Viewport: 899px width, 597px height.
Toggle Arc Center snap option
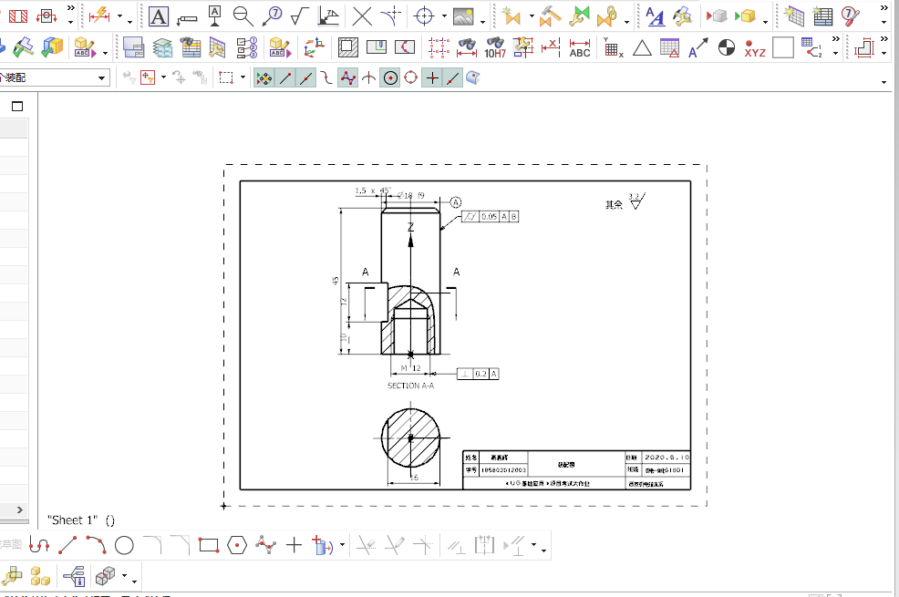click(390, 77)
